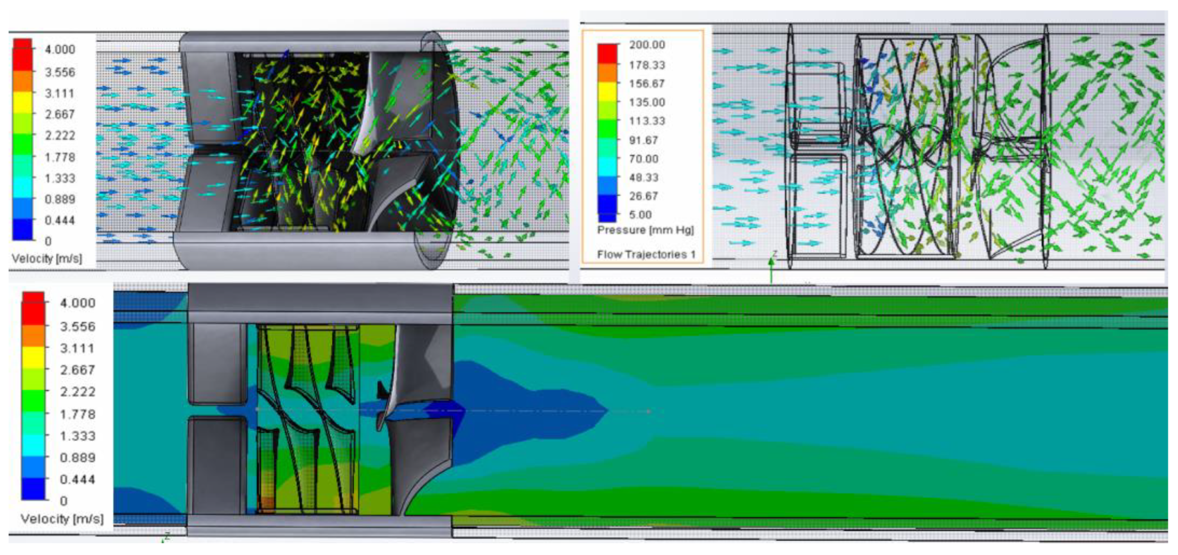Click the 156.67 pressure legend value
The width and height of the screenshot is (1178, 555).
pyautogui.click(x=647, y=83)
